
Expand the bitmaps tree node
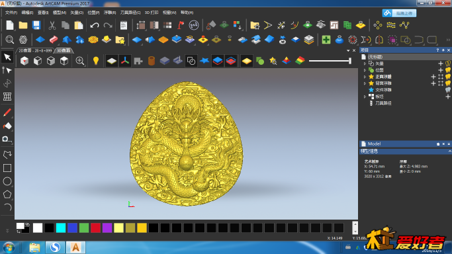tap(365, 70)
